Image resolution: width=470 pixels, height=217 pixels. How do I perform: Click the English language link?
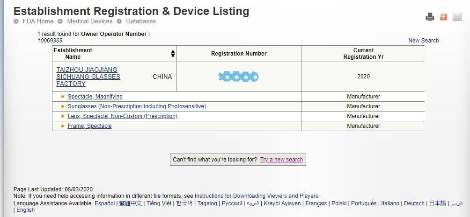click(25, 210)
